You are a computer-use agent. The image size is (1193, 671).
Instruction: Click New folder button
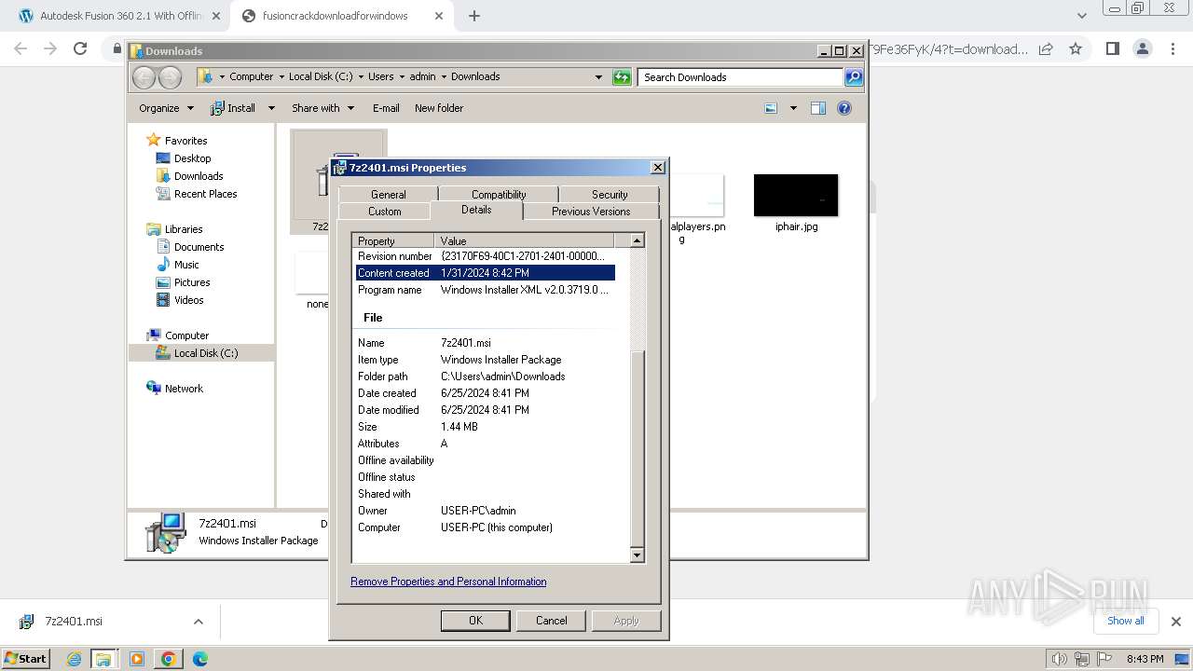tap(438, 108)
